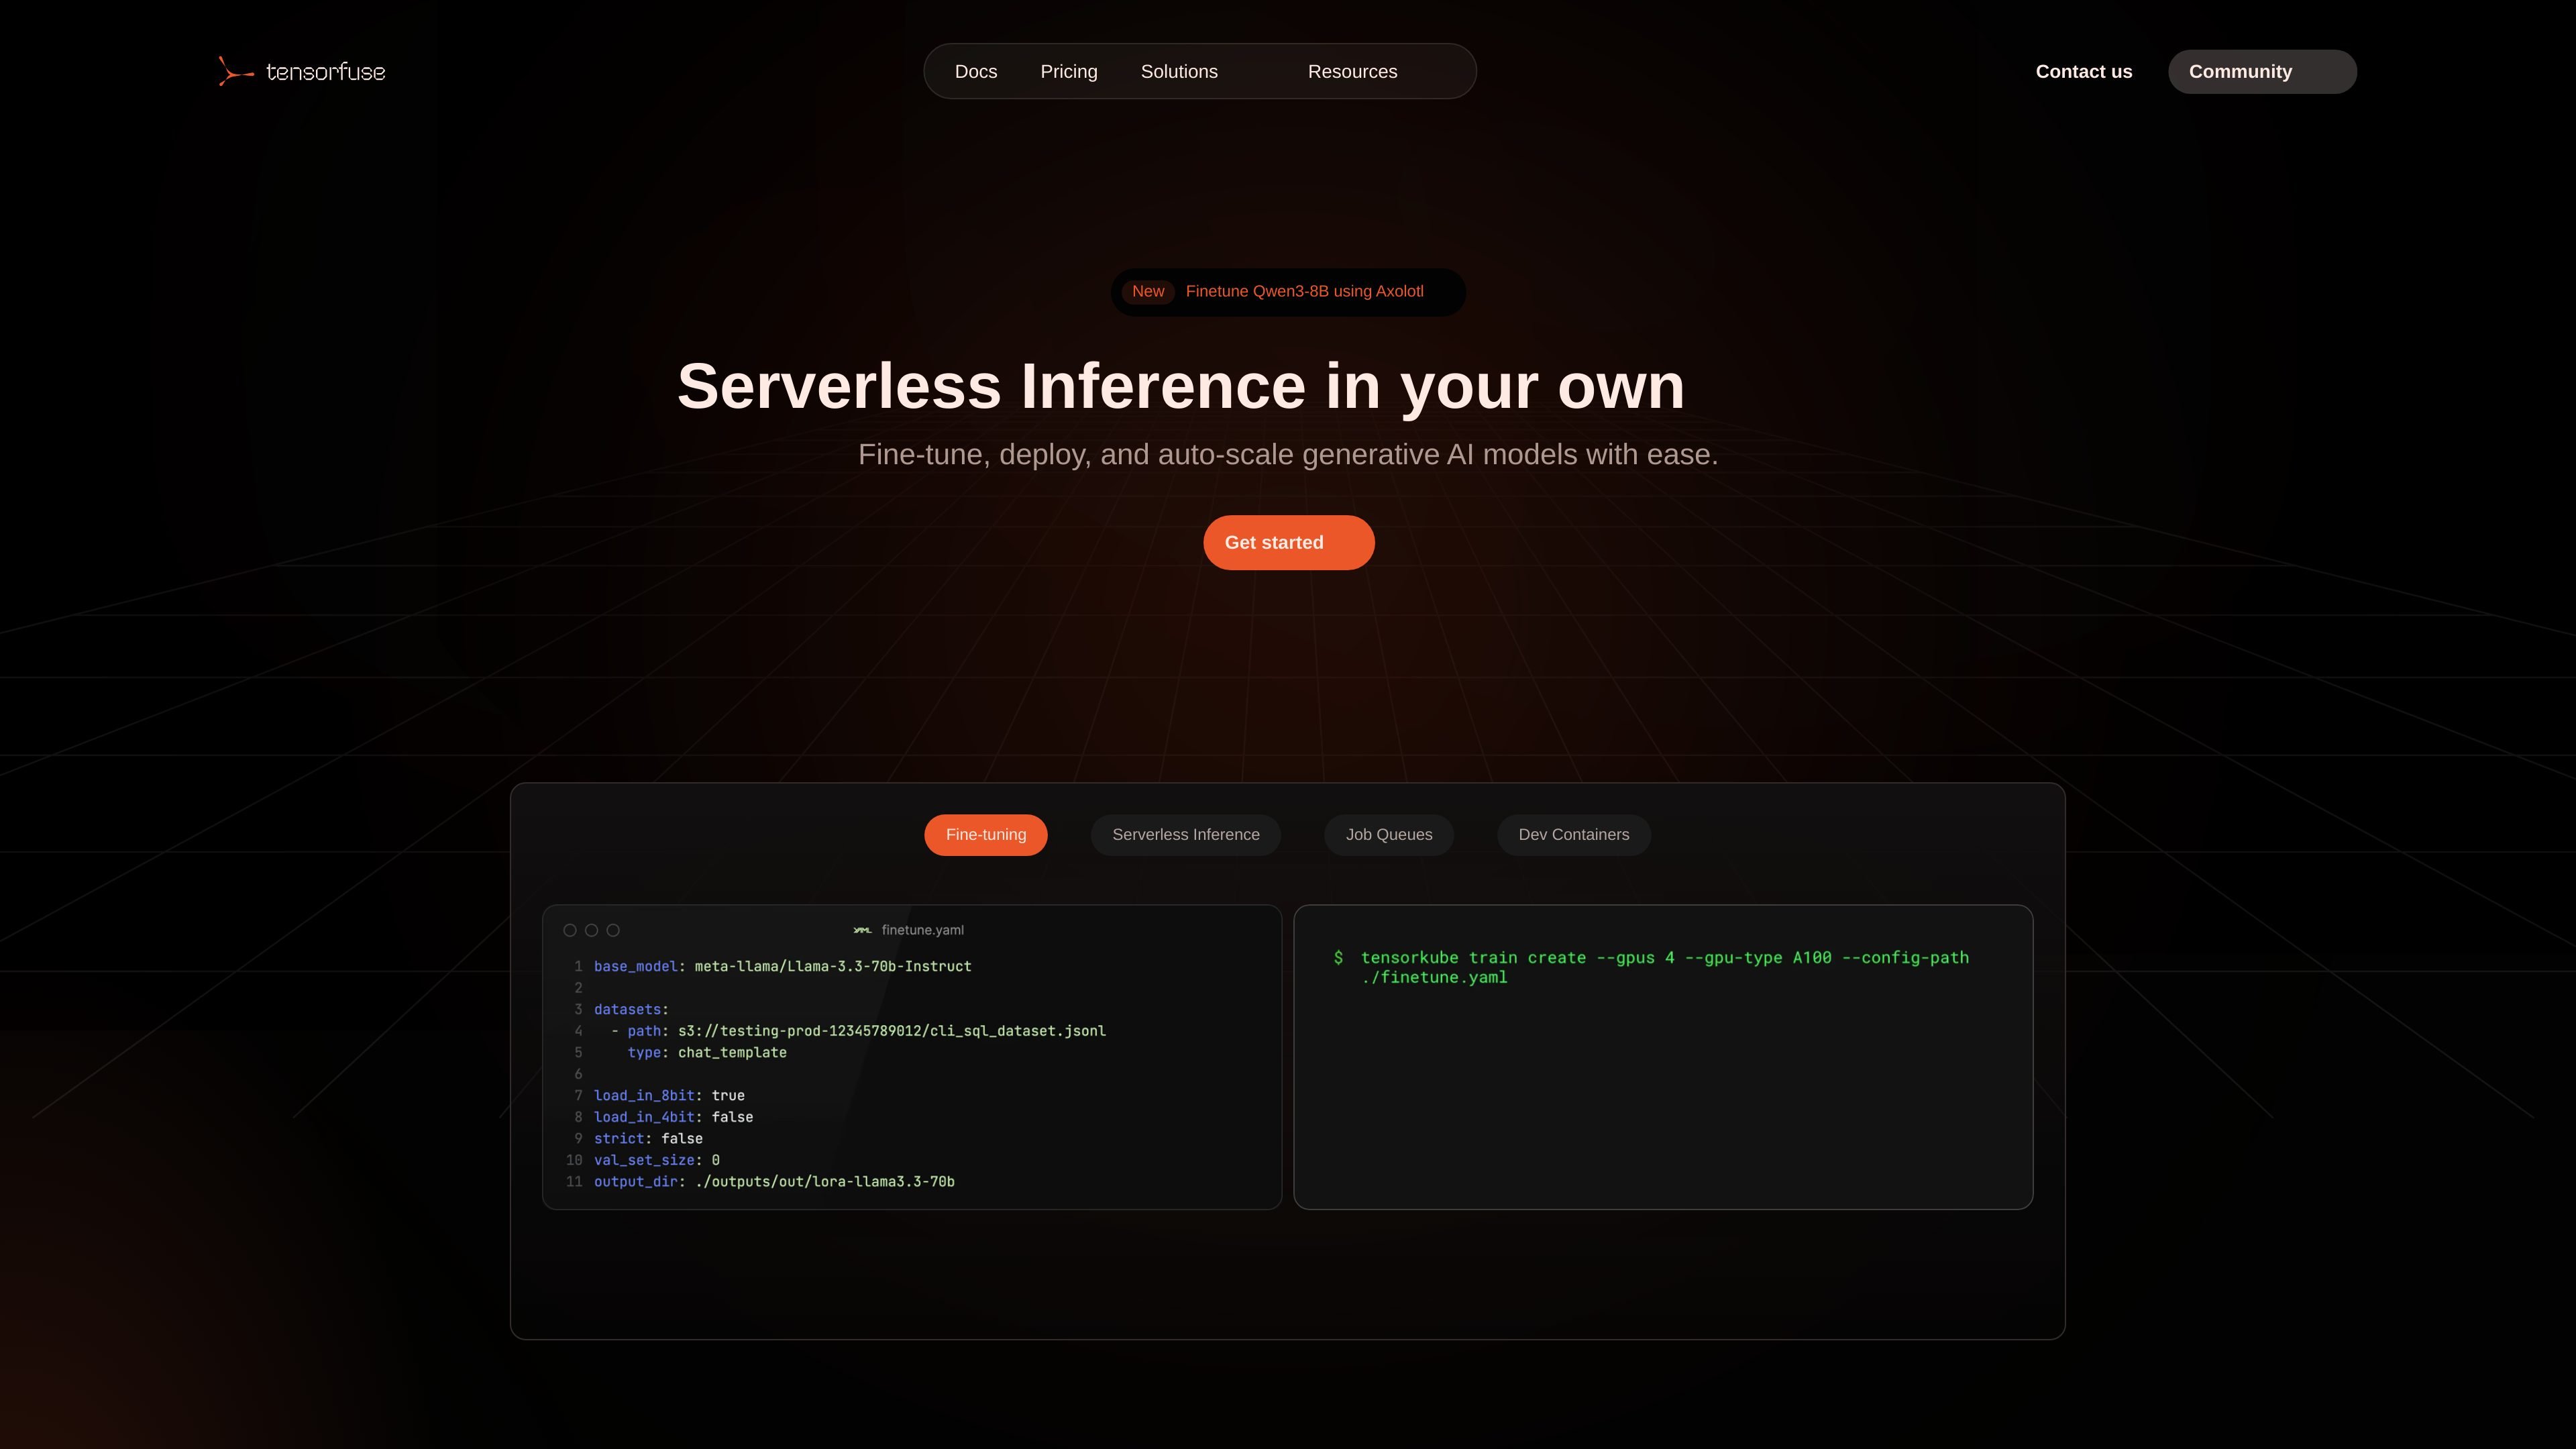Viewport: 2576px width, 1449px height.
Task: Select the Fine-tuning tab
Action: coord(986,835)
